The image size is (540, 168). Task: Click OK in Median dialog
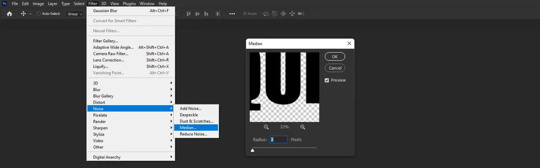tap(335, 57)
